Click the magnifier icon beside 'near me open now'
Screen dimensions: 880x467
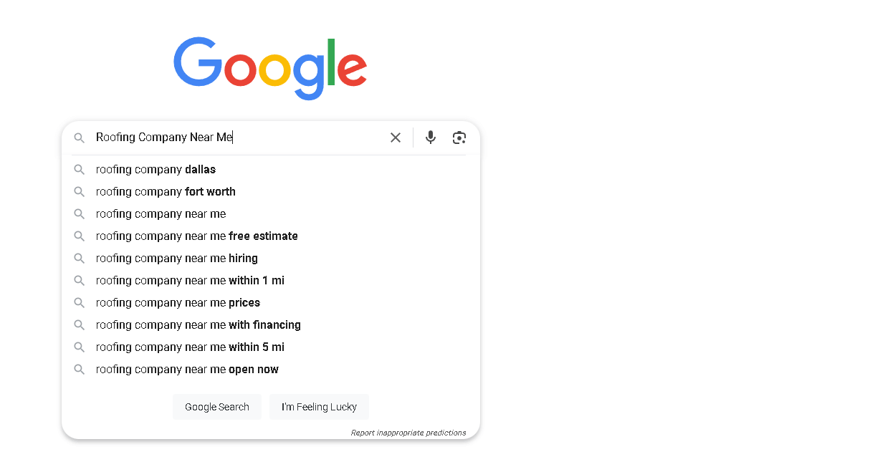(x=80, y=370)
